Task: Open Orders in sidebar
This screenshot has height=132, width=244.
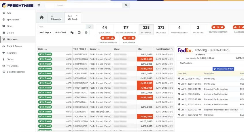Action: click(10, 33)
